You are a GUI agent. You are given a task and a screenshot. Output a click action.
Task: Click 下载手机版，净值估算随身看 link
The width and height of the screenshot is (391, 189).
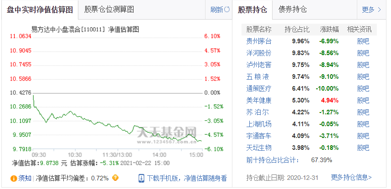(x=187, y=178)
